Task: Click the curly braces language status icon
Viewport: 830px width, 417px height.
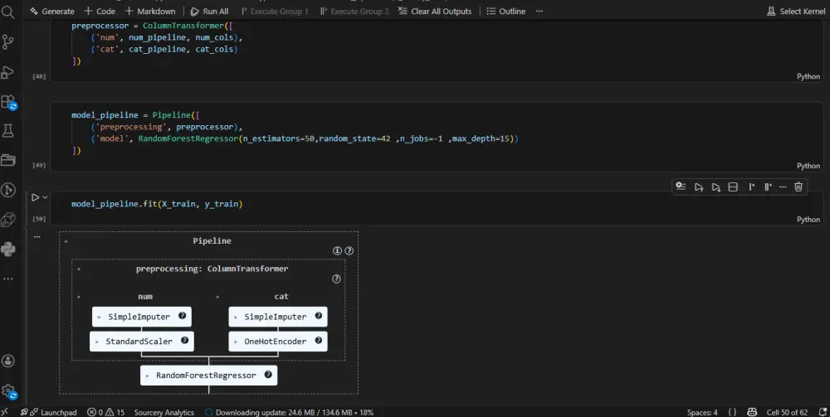Action: (732, 412)
